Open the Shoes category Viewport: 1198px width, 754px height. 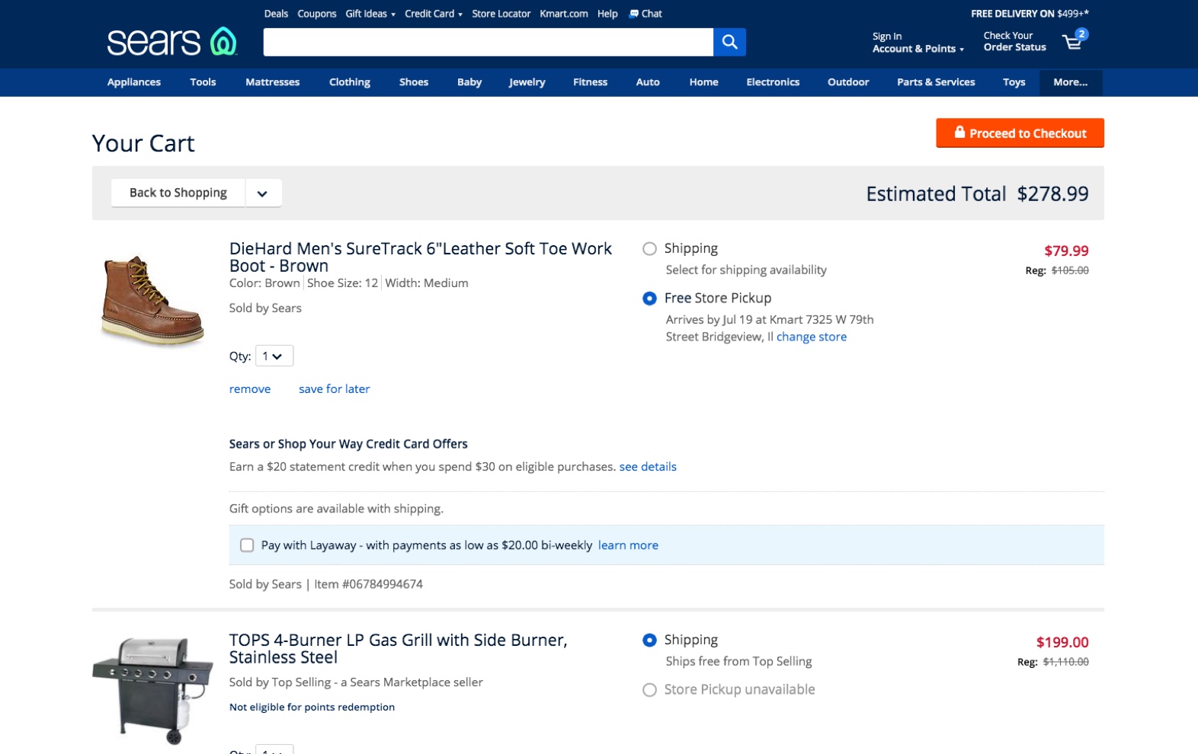click(414, 82)
